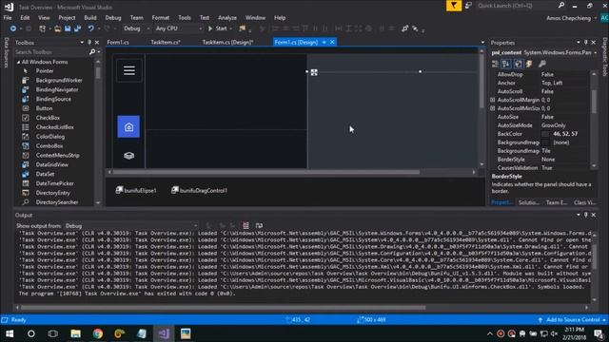Click the Navigate Backward toolbar icon
This screenshot has height=342, width=609.
(x=12, y=28)
